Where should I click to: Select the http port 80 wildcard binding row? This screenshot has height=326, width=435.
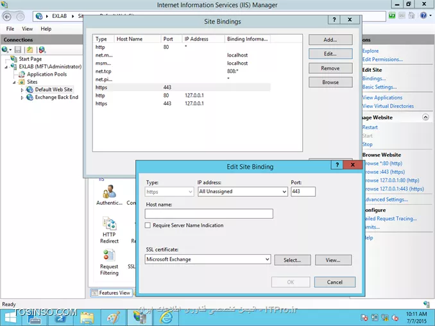pyautogui.click(x=182, y=47)
